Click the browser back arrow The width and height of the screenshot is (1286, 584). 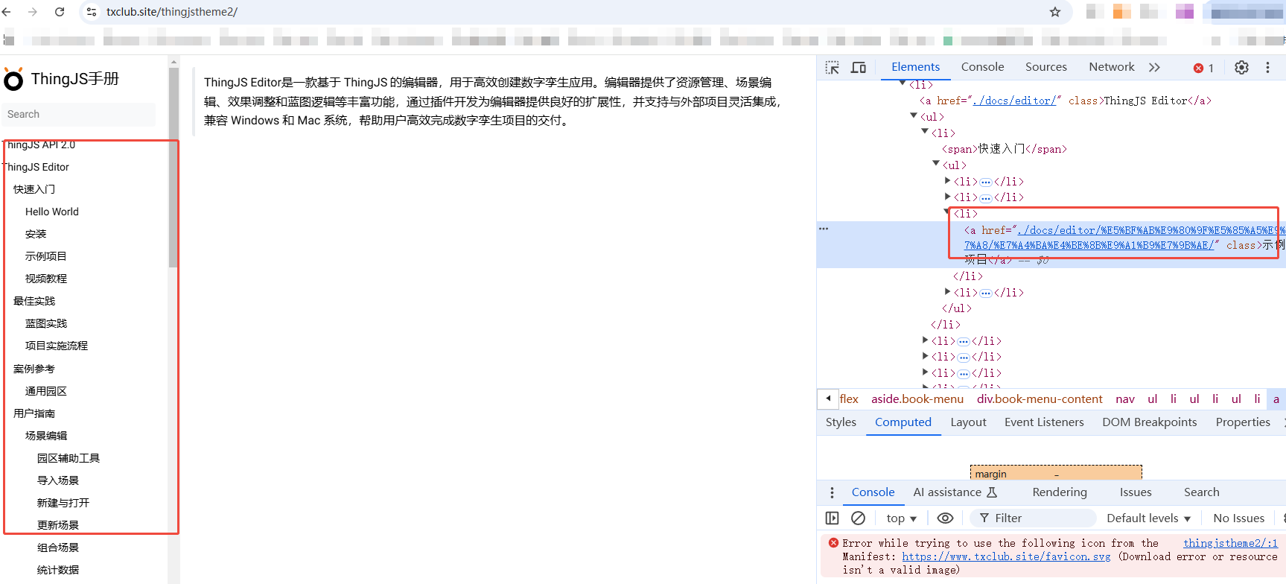pos(7,12)
